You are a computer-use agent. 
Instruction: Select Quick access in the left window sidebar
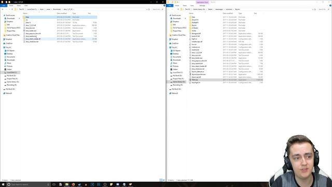click(x=10, y=15)
